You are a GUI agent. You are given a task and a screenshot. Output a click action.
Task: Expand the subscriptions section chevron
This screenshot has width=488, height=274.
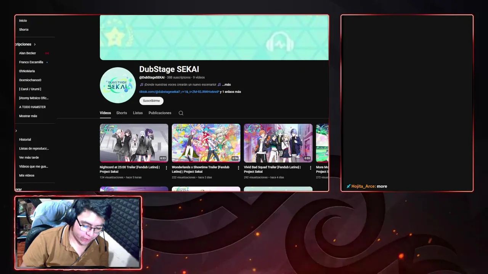click(x=35, y=45)
